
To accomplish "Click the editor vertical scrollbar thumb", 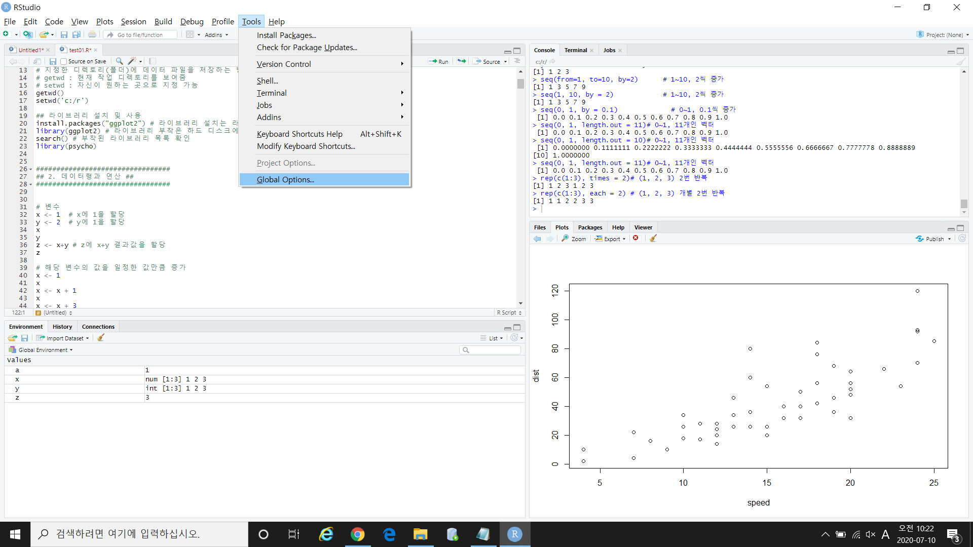I will click(520, 84).
